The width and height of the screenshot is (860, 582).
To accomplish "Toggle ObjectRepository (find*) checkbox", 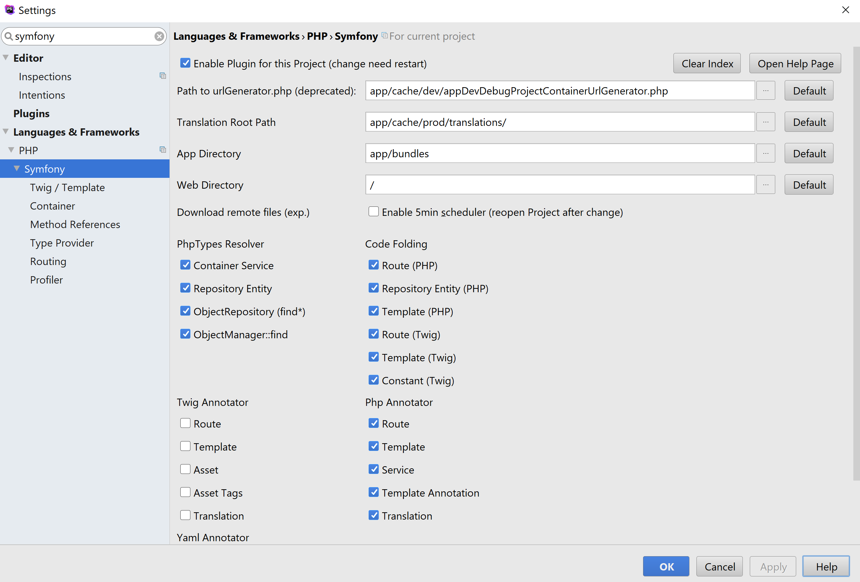I will pyautogui.click(x=186, y=311).
